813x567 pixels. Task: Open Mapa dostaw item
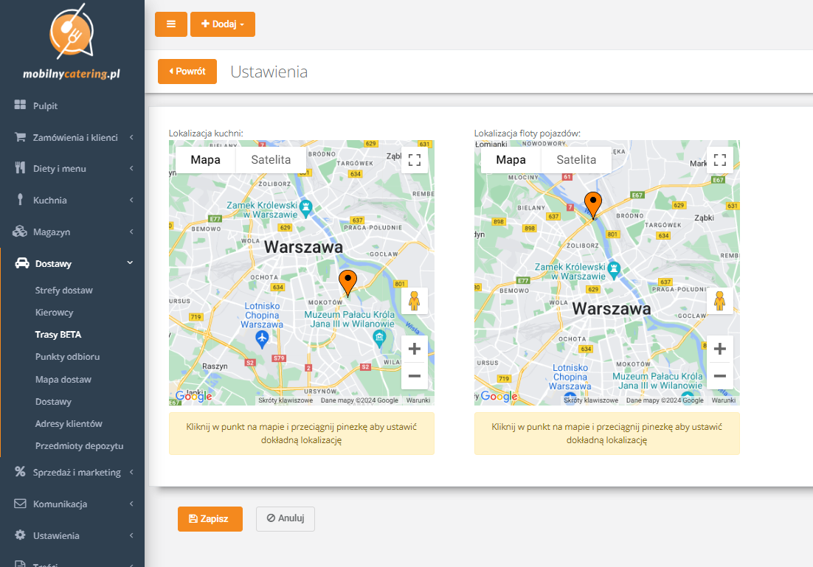coord(63,380)
